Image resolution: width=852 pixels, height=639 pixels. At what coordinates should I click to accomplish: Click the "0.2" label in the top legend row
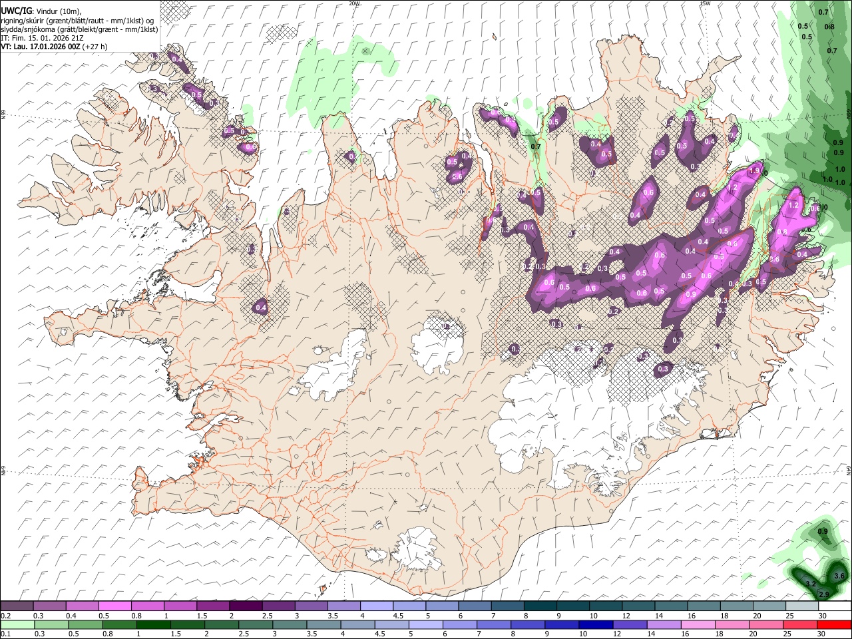[5, 616]
